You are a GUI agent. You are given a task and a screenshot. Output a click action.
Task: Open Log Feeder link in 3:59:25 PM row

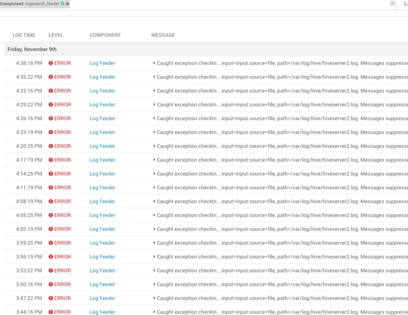click(x=102, y=243)
